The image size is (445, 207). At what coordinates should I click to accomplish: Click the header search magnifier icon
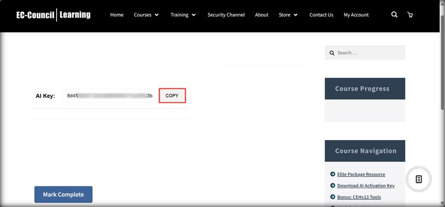(394, 15)
